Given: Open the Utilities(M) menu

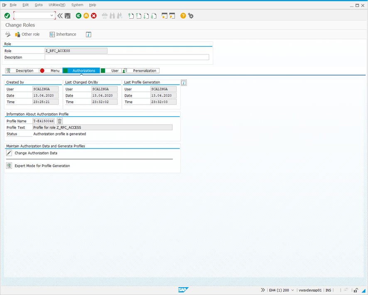Looking at the screenshot, I should coord(56,5).
